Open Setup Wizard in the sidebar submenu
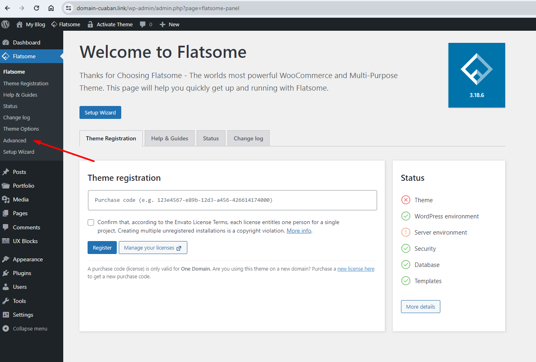The height and width of the screenshot is (362, 536). click(19, 152)
